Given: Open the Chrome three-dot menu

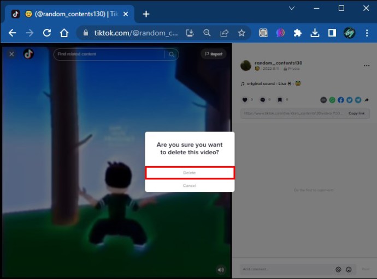Looking at the screenshot, I should pos(367,33).
